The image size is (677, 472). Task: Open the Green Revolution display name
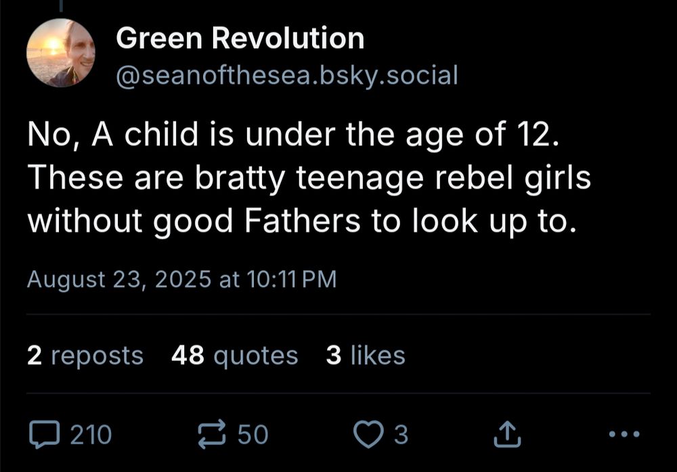click(x=240, y=39)
